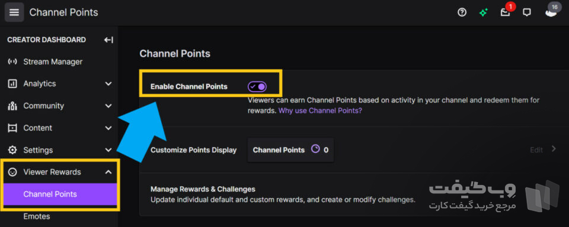Image resolution: width=569 pixels, height=227 pixels.
Task: Click the channel points circle icon
Action: pyautogui.click(x=315, y=149)
